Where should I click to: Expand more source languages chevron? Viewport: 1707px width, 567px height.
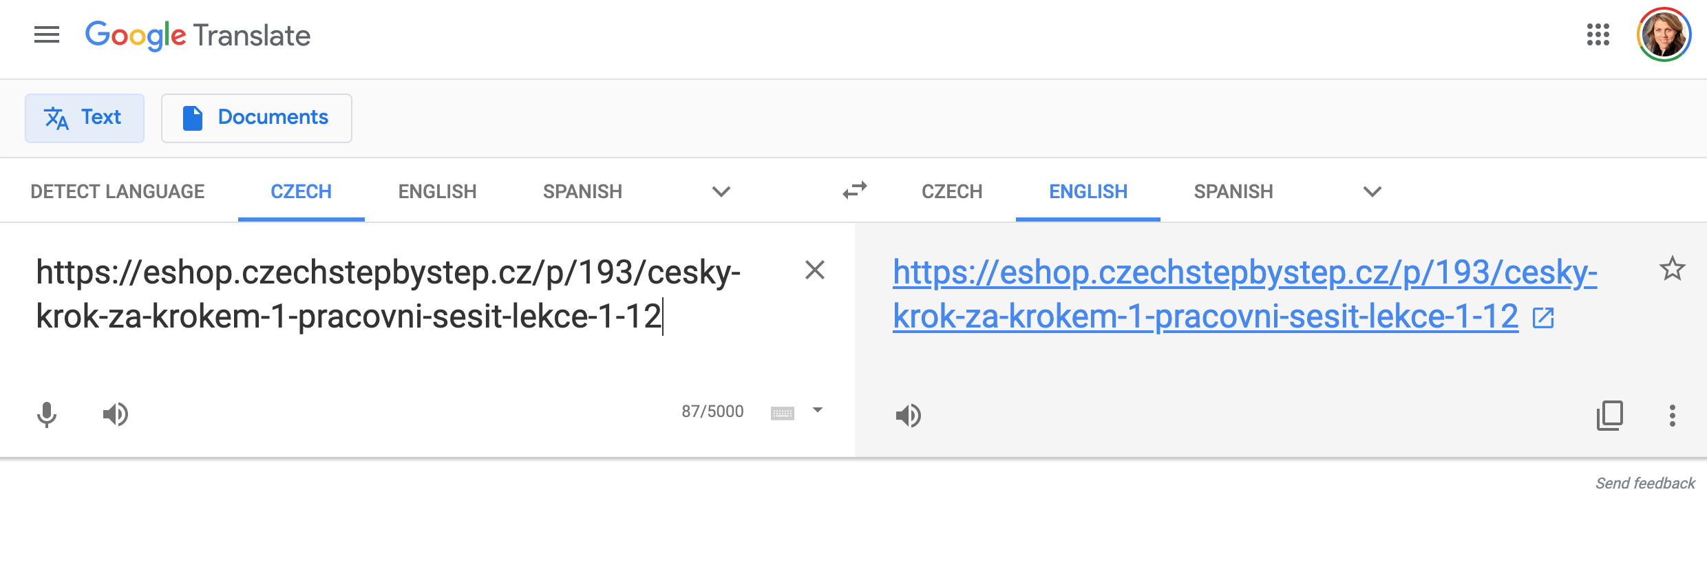tap(721, 191)
